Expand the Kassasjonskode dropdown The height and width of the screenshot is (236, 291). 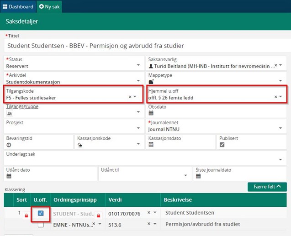coord(138,144)
